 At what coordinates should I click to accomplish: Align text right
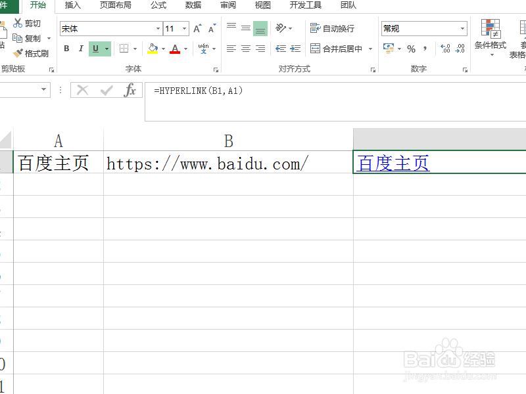coord(260,49)
